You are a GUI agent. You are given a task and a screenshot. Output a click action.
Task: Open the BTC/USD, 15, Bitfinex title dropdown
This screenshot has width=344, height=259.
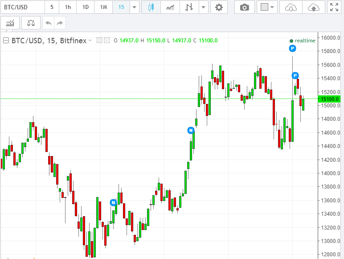point(90,41)
